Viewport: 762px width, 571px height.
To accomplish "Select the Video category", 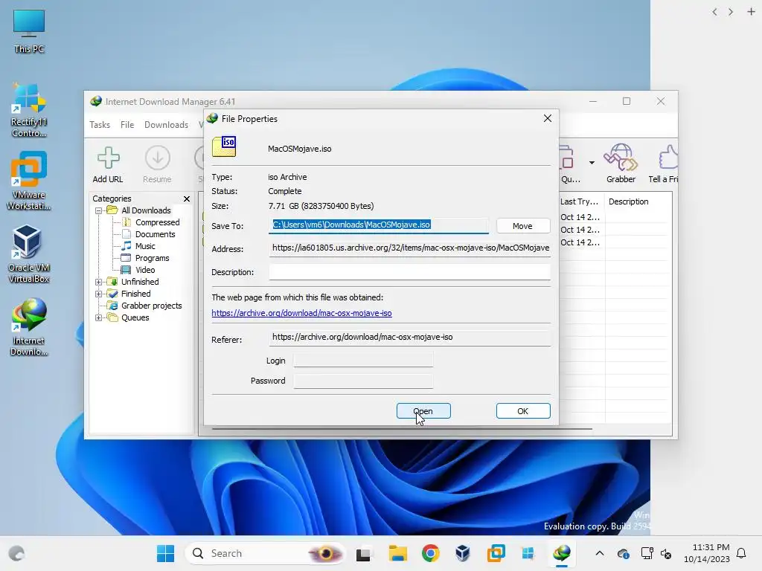I will tap(145, 270).
